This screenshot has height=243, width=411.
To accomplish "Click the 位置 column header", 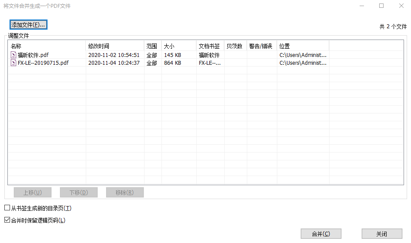I will tap(303, 46).
